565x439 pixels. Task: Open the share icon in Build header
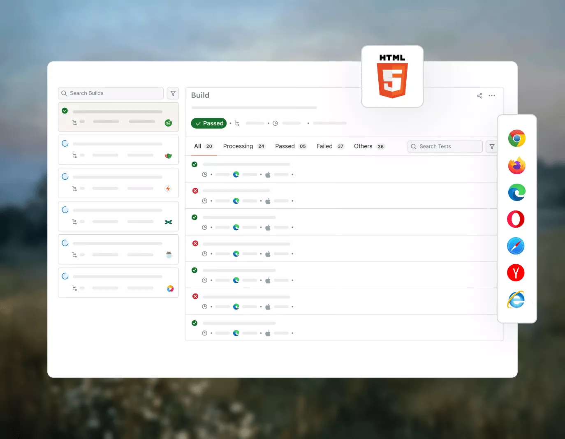pos(479,95)
